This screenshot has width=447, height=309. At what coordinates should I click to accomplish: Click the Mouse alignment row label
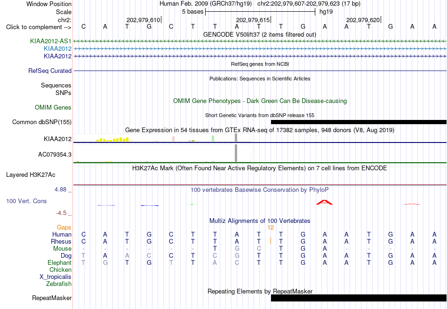click(x=62, y=249)
